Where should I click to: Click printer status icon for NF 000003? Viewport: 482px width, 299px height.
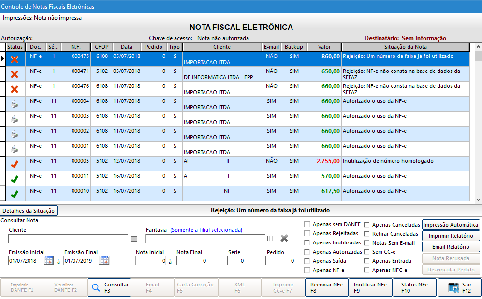[14, 119]
